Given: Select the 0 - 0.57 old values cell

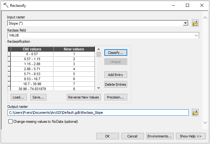Looking at the screenshot, I should point(32,54).
